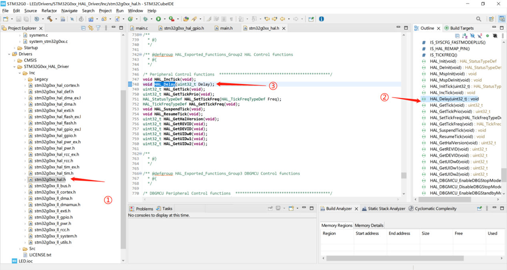The height and width of the screenshot is (270, 507).
Task: Click the green Run play button
Action: pos(158,19)
